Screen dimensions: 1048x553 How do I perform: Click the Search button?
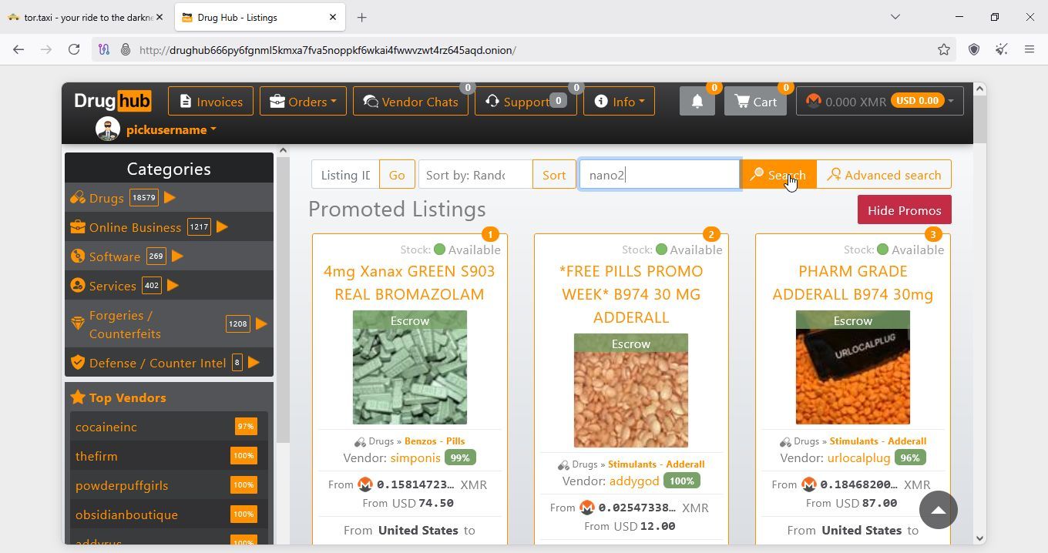point(778,175)
